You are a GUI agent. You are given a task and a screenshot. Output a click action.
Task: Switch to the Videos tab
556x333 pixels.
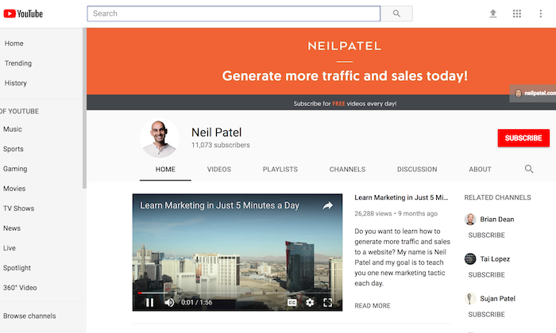(x=219, y=170)
